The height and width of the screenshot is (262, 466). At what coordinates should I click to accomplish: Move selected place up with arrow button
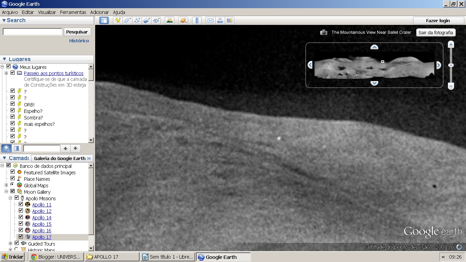pos(65,148)
